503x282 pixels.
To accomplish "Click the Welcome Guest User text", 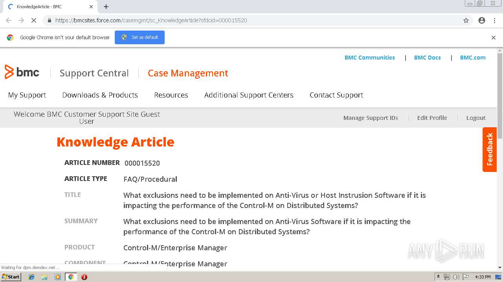I will 87,118.
